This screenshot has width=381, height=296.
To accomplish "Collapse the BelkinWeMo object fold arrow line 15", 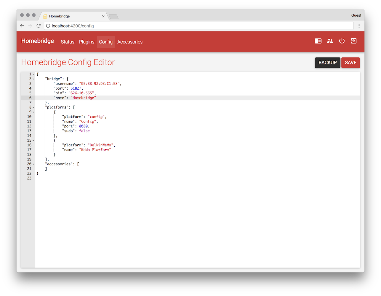I will click(x=33, y=140).
